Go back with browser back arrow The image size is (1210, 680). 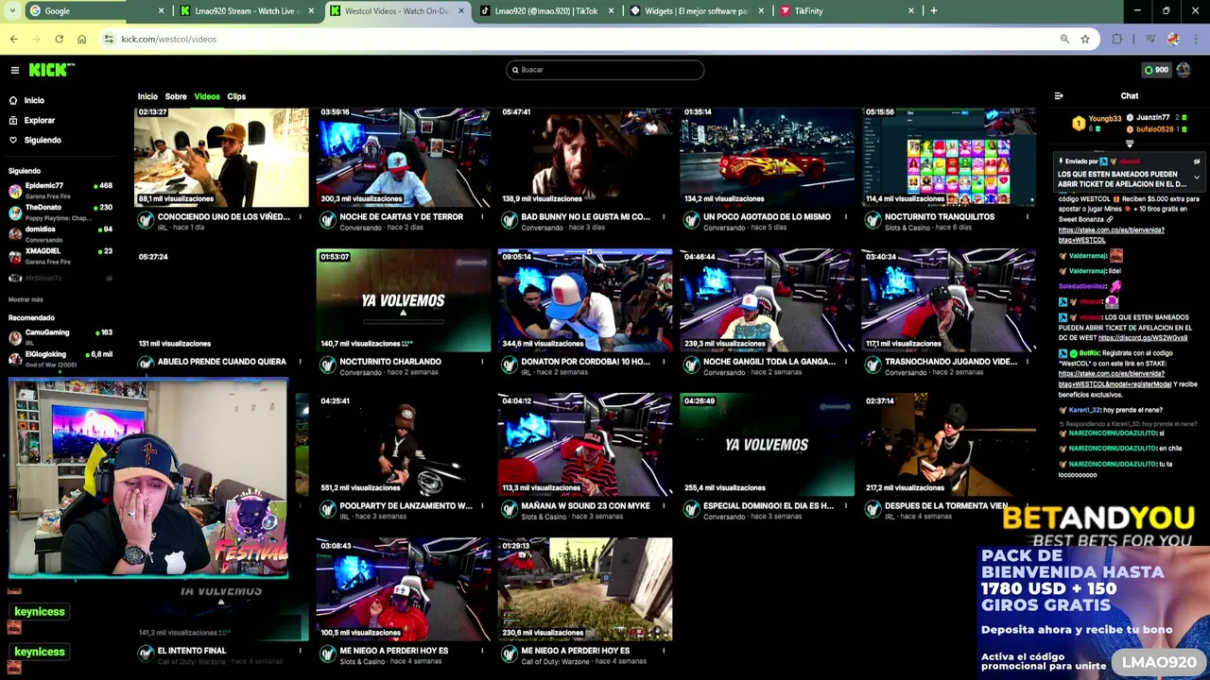[x=14, y=39]
